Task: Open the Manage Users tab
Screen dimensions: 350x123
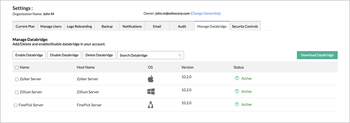Action: coord(51,26)
